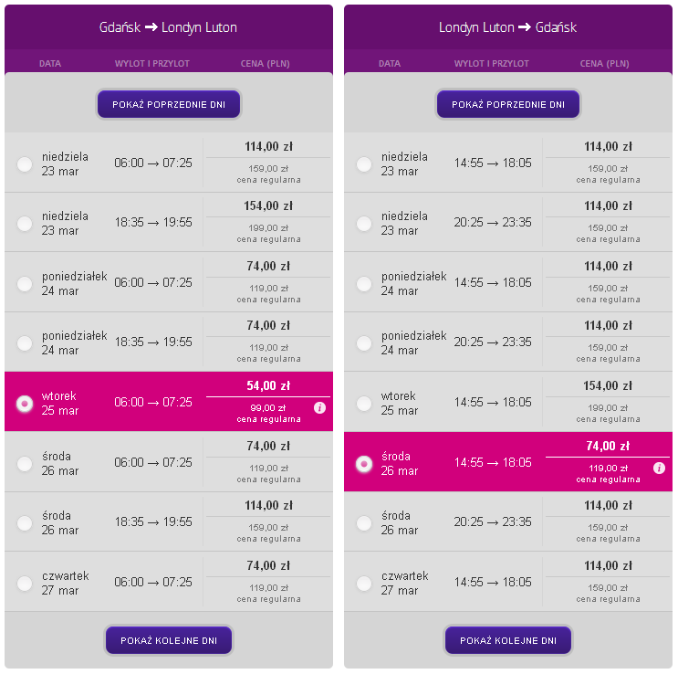Screen dimensions: 678x674
Task: Choose Monday 24 mar 20:25 return flight
Action: click(x=364, y=342)
